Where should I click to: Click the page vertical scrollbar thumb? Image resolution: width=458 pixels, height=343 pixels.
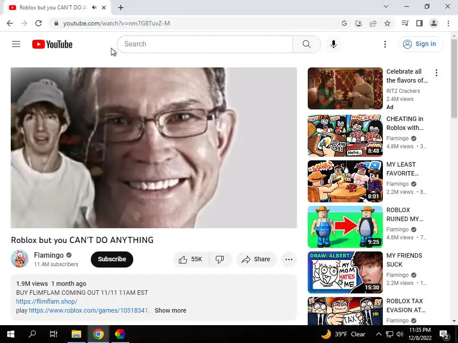tap(454, 79)
